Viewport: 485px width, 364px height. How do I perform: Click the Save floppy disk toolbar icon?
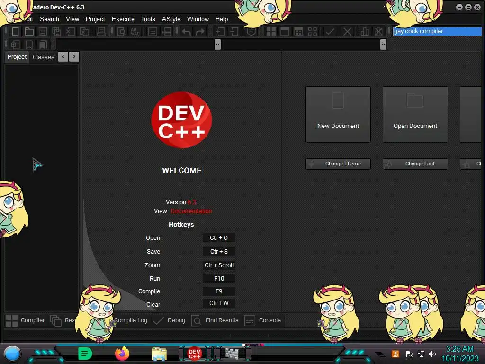tap(43, 31)
